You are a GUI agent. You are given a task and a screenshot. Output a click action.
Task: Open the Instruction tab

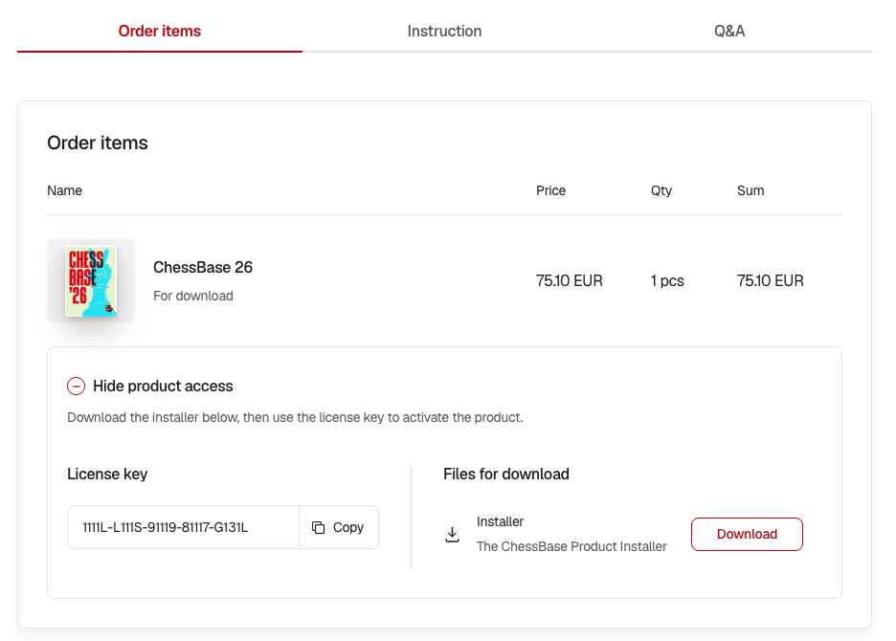(x=444, y=31)
